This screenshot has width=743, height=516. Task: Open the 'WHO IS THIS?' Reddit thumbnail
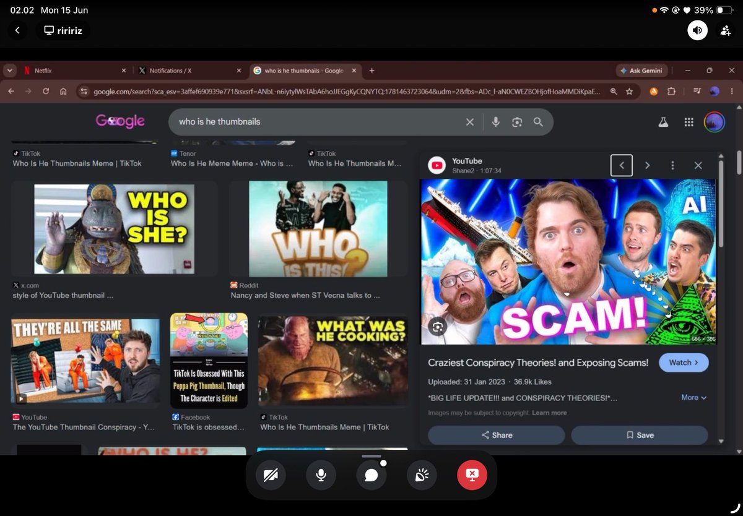318,229
